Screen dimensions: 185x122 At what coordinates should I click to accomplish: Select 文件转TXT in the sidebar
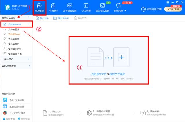coord(16,44)
